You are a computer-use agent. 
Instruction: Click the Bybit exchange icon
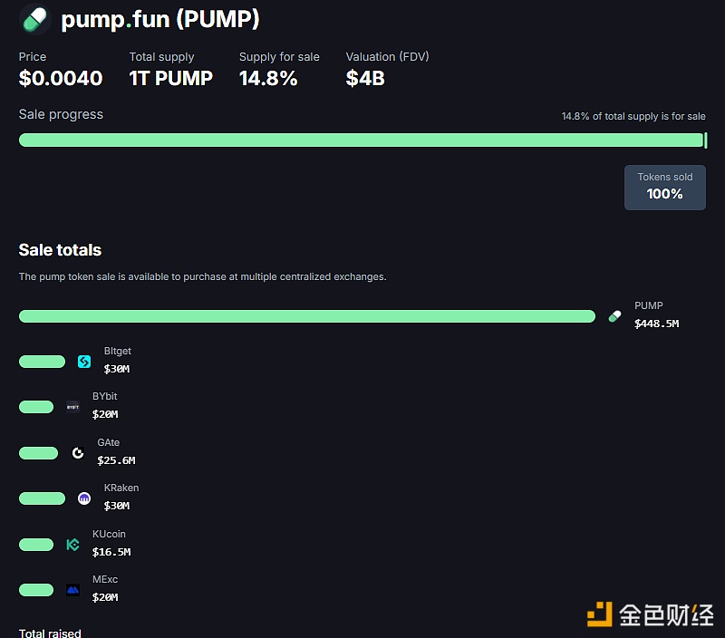[72, 406]
